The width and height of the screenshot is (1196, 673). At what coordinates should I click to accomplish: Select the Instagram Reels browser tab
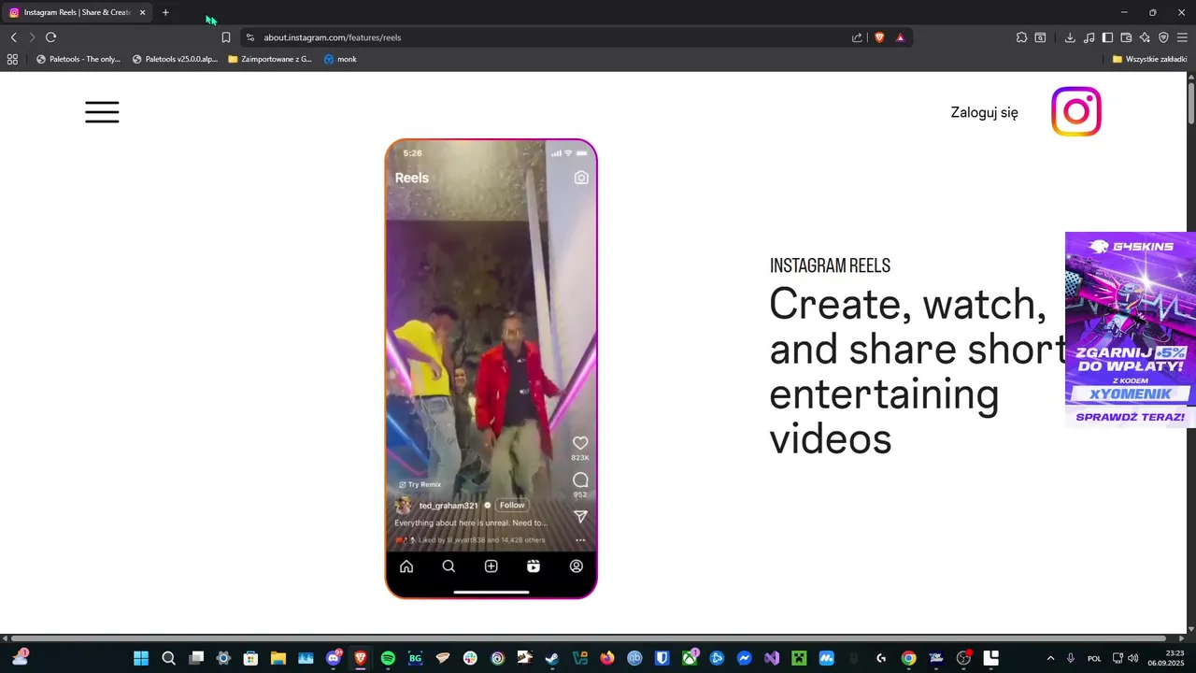tap(77, 12)
